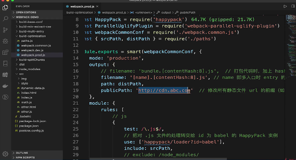Viewport: 296px width, 160px height.
Task: Open postcss.config.js file
Action: click(x=31, y=130)
